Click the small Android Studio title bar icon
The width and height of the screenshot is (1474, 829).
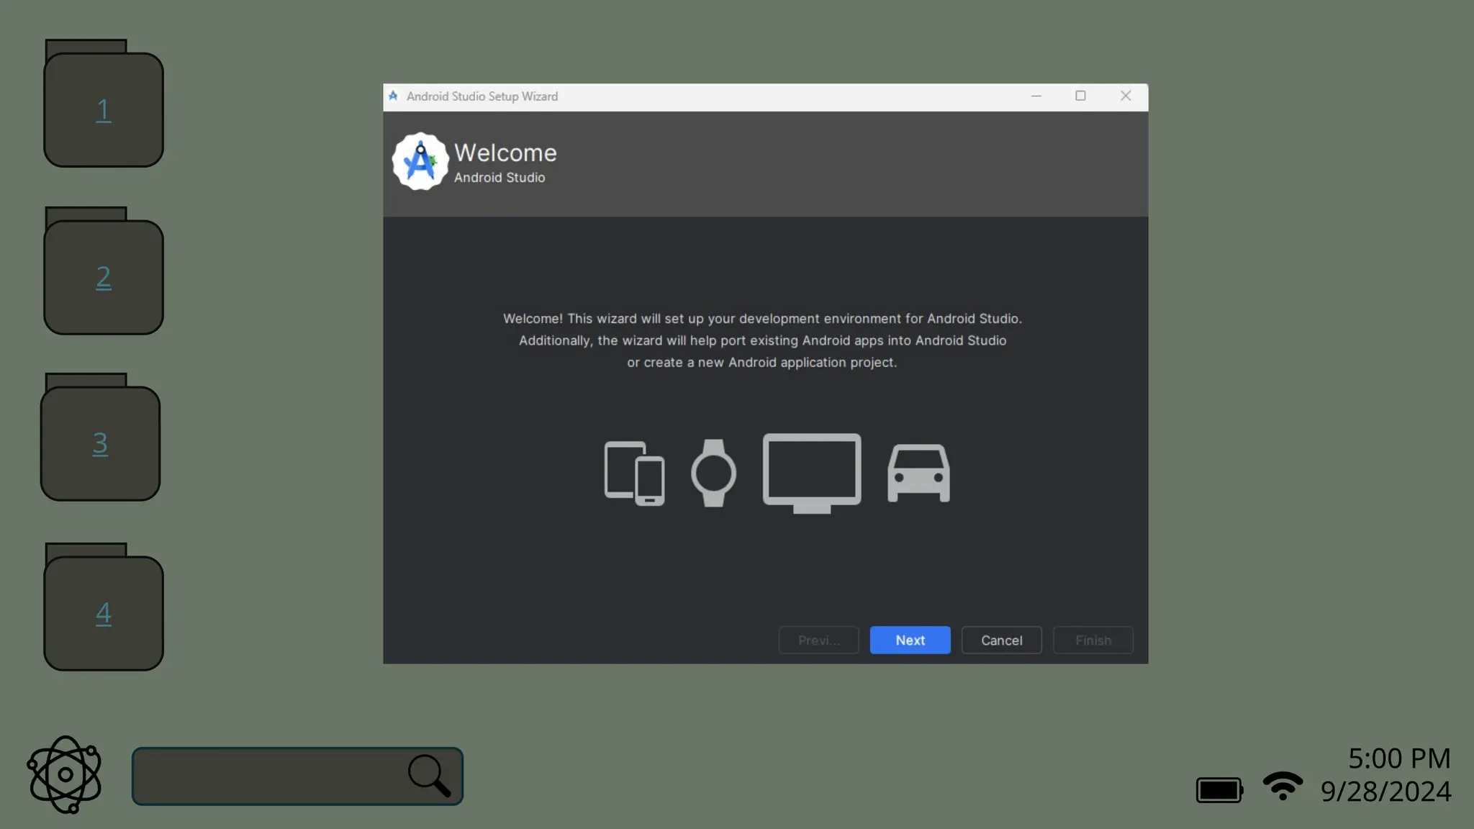tap(393, 96)
